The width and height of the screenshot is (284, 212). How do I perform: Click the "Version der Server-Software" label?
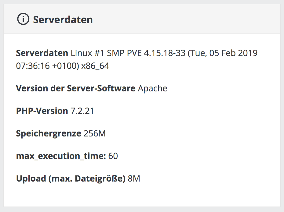pyautogui.click(x=75, y=89)
